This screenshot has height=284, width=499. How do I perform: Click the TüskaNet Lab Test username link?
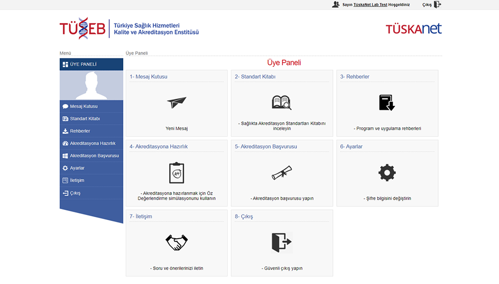[x=370, y=4]
